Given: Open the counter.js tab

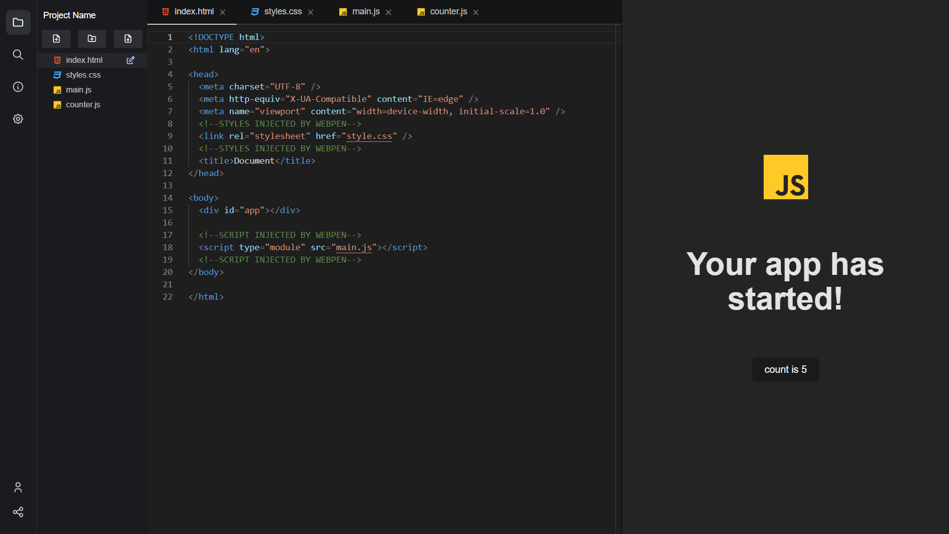Looking at the screenshot, I should (447, 11).
